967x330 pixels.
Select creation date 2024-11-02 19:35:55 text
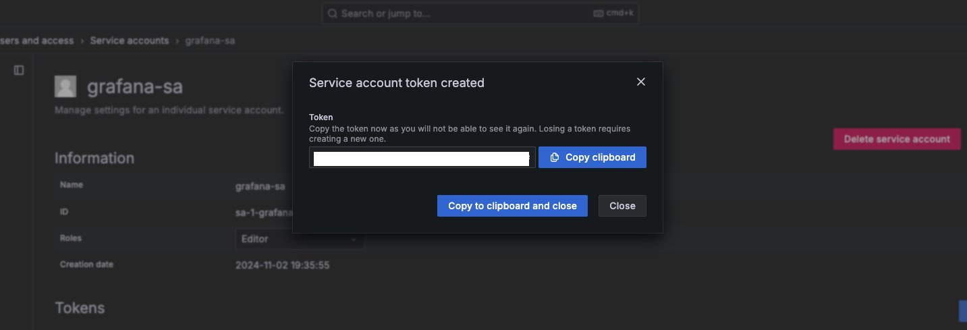point(282,265)
